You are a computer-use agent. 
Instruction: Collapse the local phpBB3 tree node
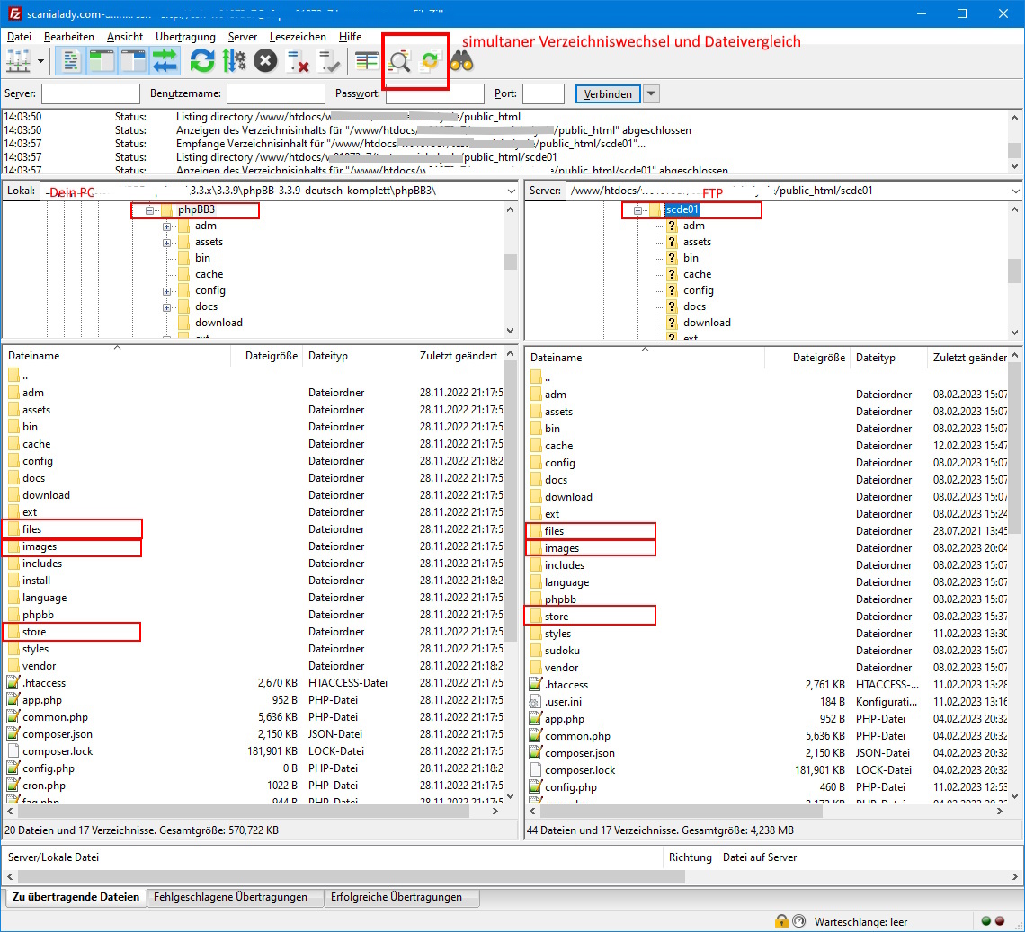pos(149,210)
